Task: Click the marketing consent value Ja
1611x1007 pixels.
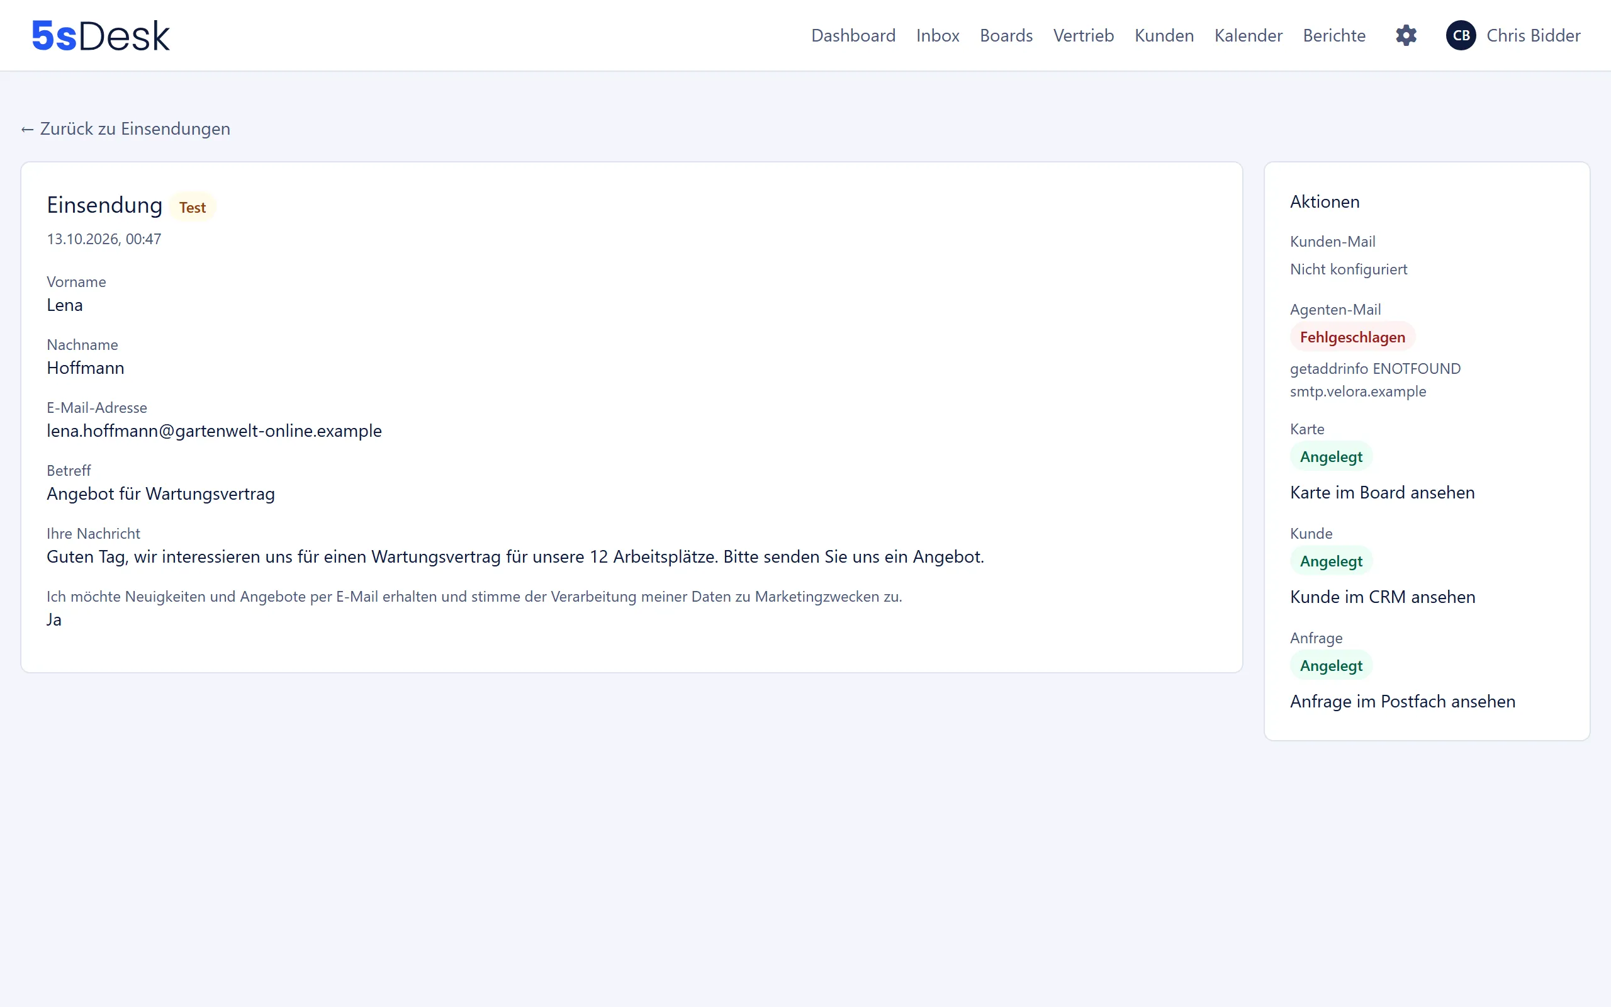Action: tap(54, 619)
